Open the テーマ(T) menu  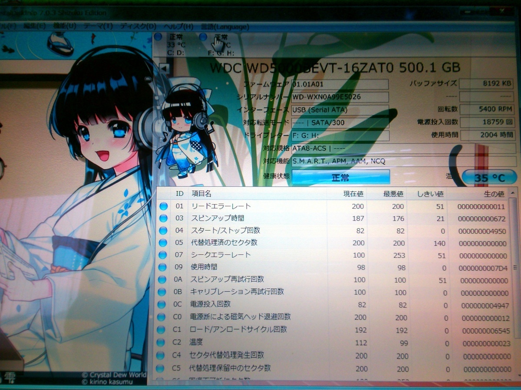point(98,26)
